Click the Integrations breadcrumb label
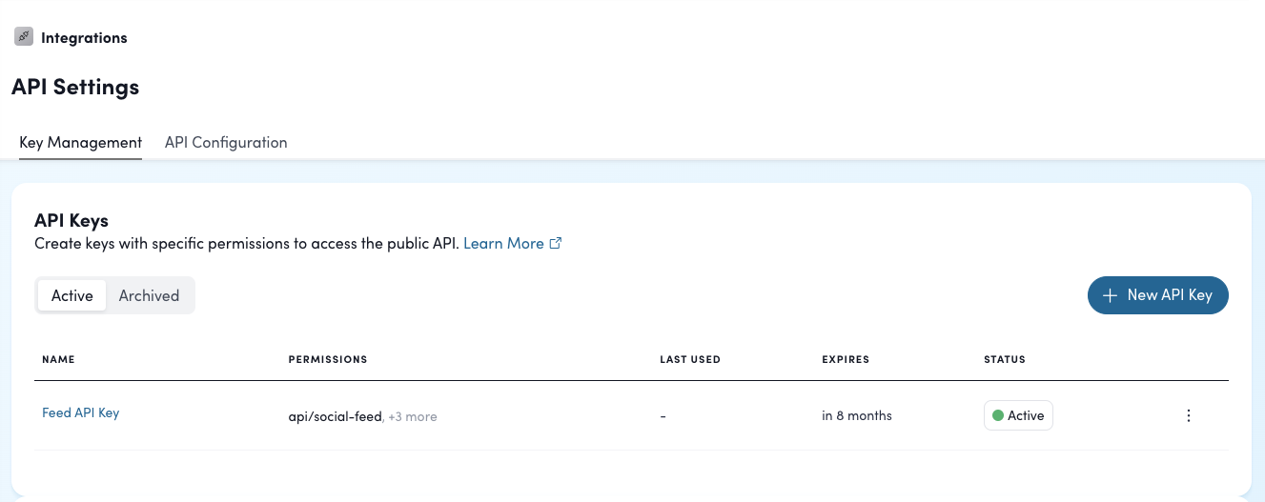The height and width of the screenshot is (502, 1265). [x=84, y=38]
